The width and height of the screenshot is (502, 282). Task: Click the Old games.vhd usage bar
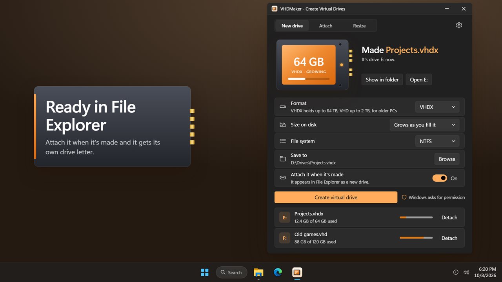[416, 238]
